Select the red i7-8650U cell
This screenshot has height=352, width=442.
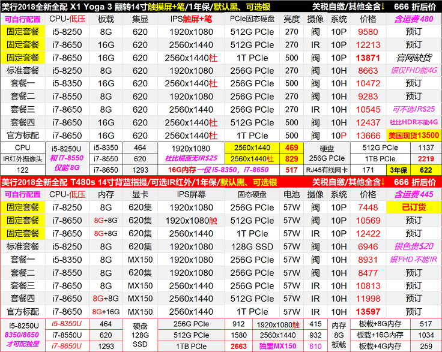[x=67, y=346]
